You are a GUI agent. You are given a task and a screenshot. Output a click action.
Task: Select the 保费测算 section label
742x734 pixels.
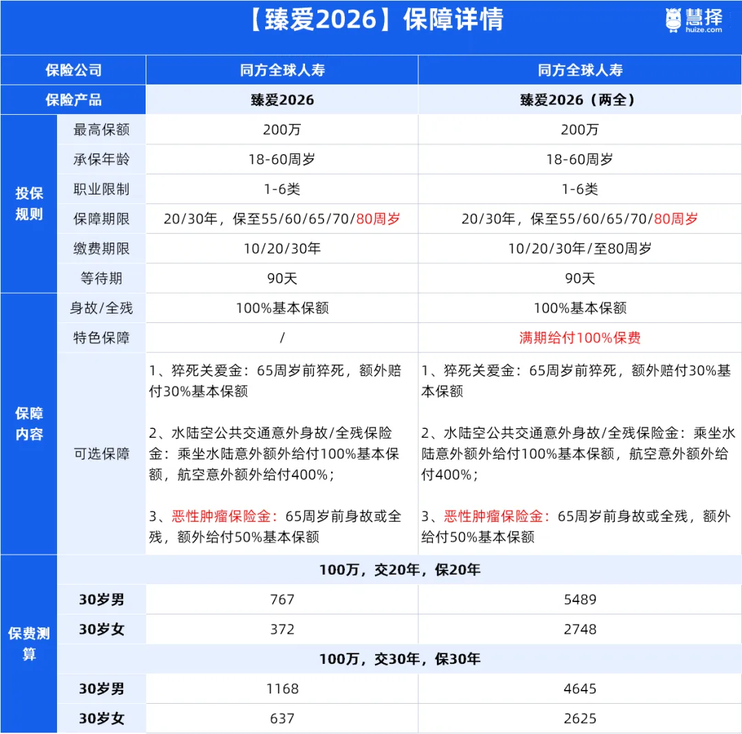coord(29,641)
